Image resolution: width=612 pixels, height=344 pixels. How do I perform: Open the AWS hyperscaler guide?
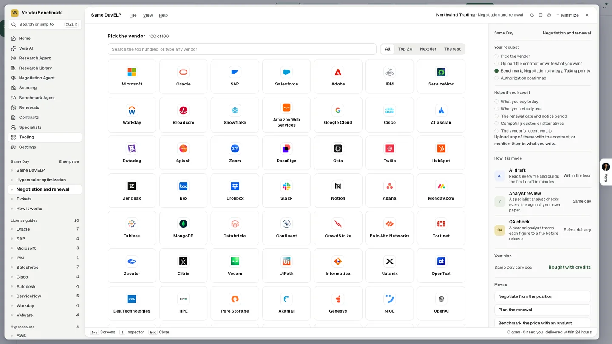point(45,336)
